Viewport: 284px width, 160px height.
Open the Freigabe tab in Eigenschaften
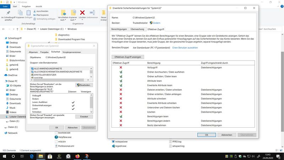44,52
